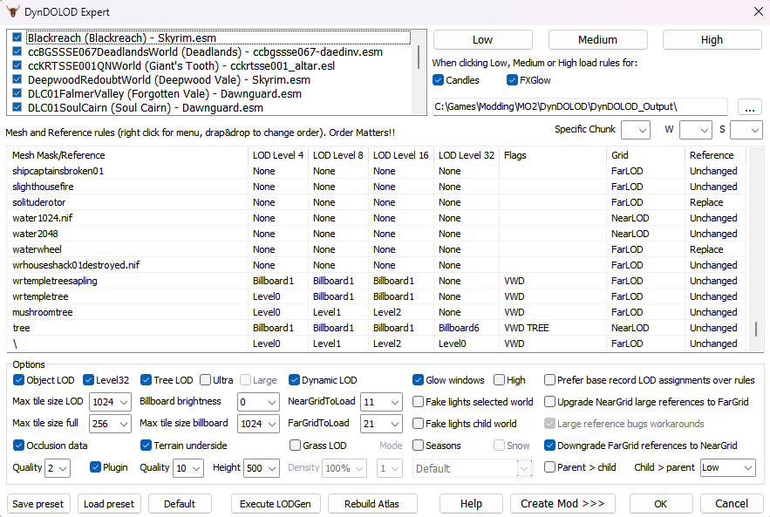Image resolution: width=770 pixels, height=517 pixels.
Task: Click the Cancel button
Action: 732,504
